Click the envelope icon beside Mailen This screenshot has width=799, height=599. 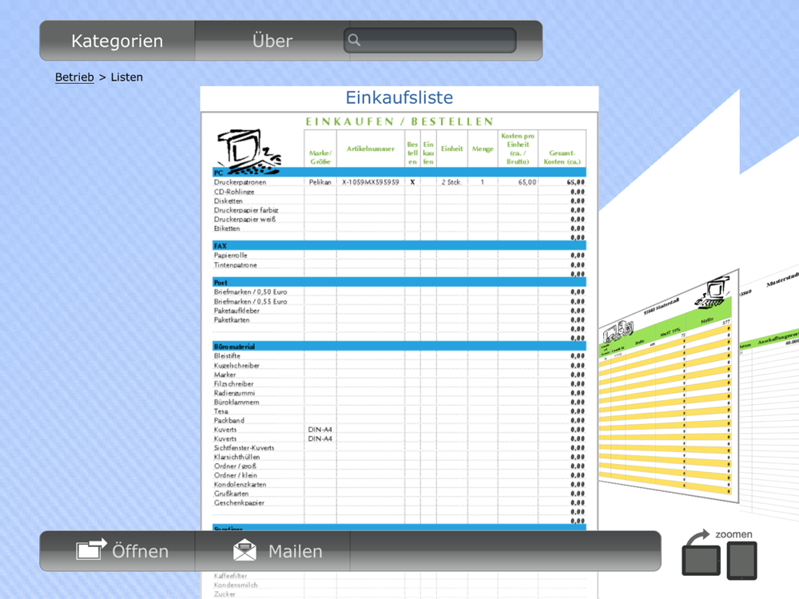[244, 550]
